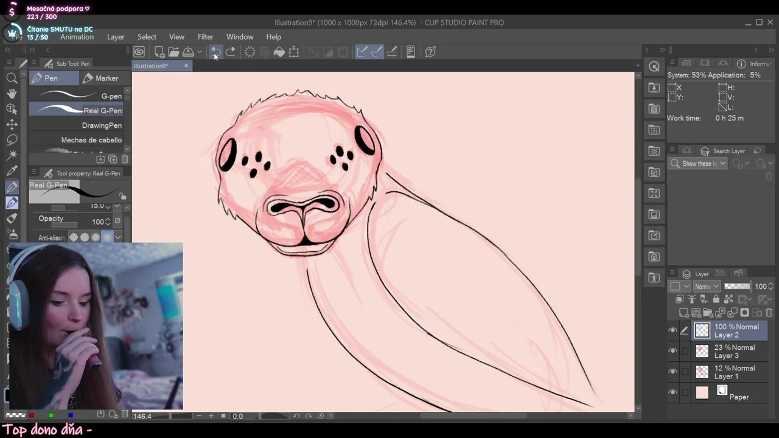Open the Material download folder icon

[654, 88]
